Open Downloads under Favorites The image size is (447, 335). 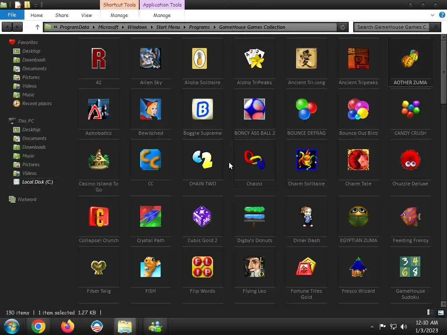point(34,60)
